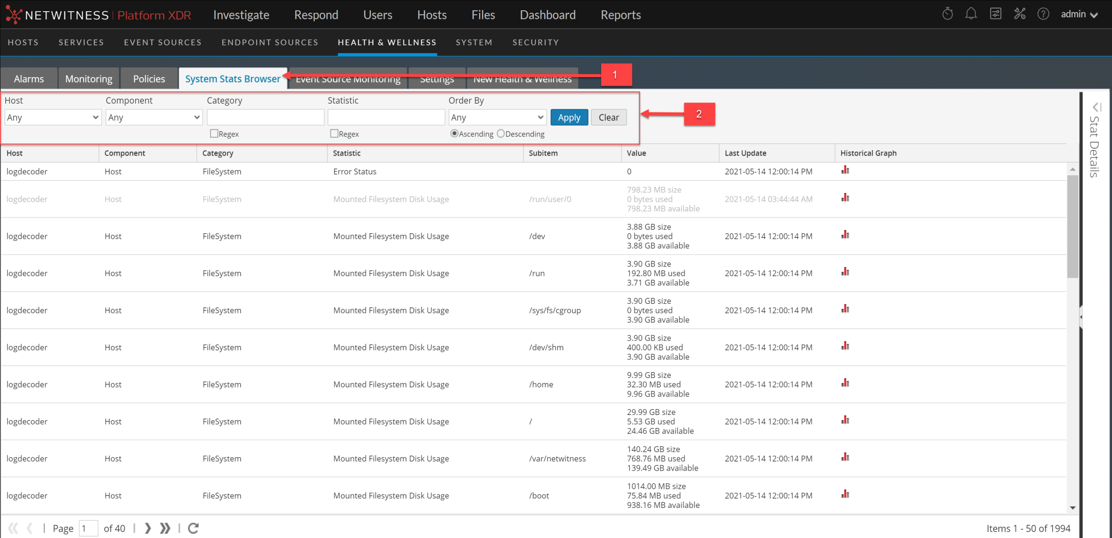Click the stopwatch jobs icon
This screenshot has width=1112, height=538.
point(948,14)
